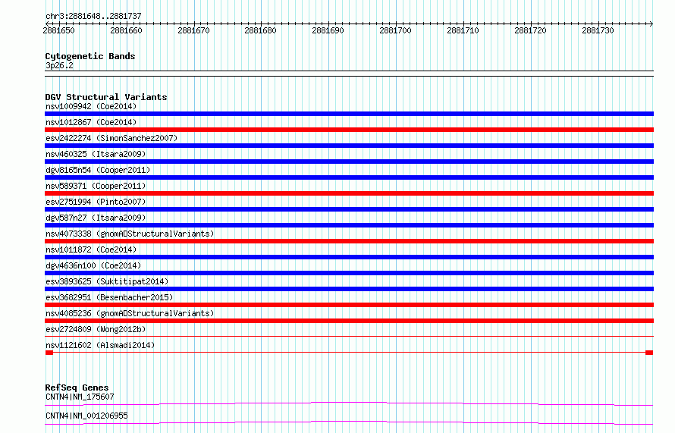Open variant esv3682951 (Besenbacher2015) label
Viewport: 675px width, 433px height.
109,297
